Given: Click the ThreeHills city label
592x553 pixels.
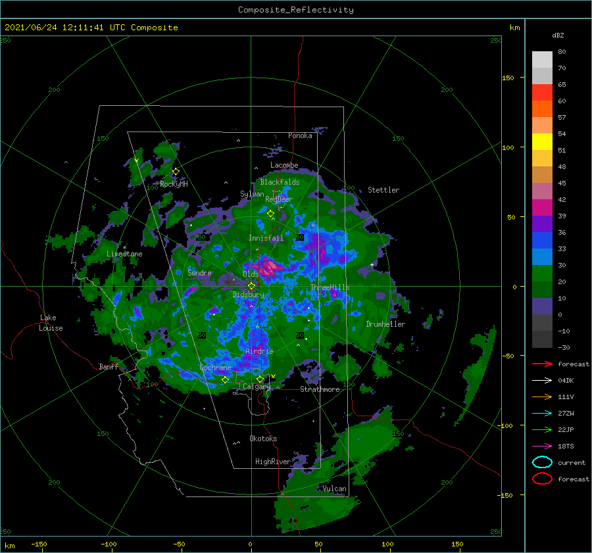Looking at the screenshot, I should pyautogui.click(x=330, y=287).
